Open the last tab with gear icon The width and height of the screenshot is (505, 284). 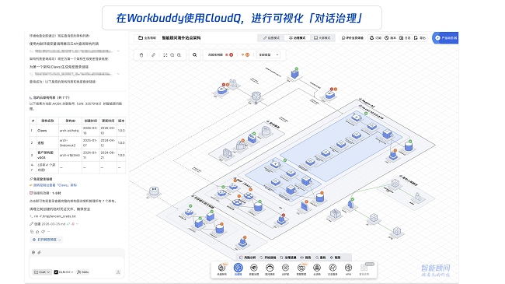[x=336, y=258]
